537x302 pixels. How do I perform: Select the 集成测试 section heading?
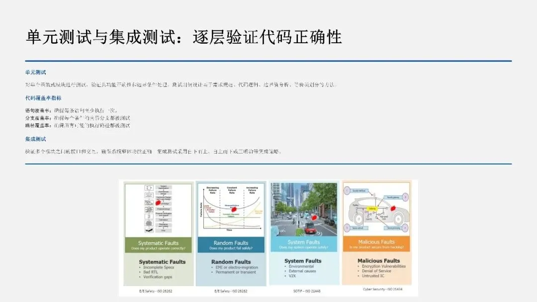coord(35,139)
